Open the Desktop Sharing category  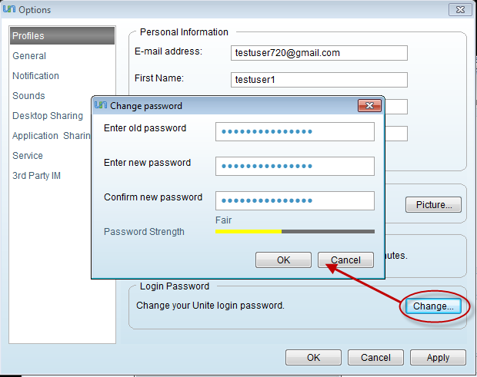click(x=48, y=116)
